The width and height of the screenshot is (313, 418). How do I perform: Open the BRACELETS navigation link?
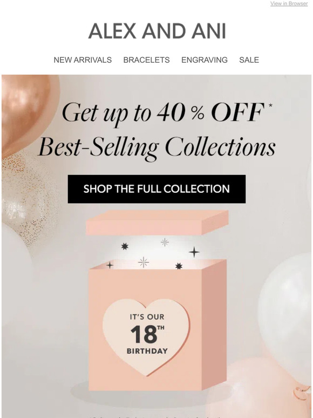pyautogui.click(x=146, y=60)
